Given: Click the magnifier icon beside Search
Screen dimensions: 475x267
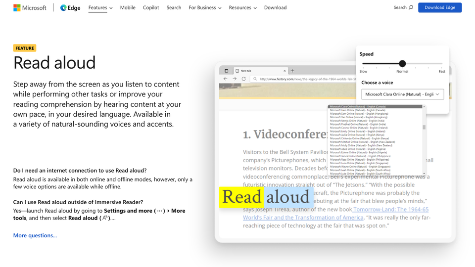Looking at the screenshot, I should 411,7.
